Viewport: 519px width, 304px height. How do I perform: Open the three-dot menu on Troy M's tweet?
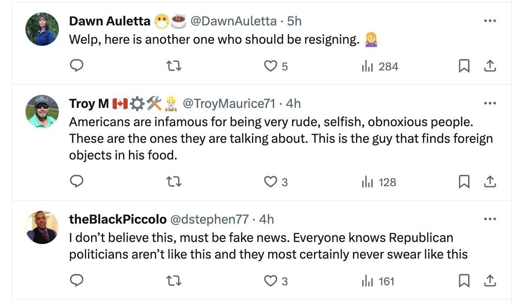(491, 103)
